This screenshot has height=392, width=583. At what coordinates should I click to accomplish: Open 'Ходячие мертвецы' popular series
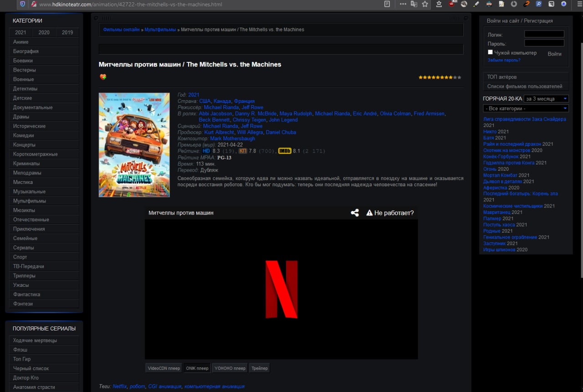(44, 341)
